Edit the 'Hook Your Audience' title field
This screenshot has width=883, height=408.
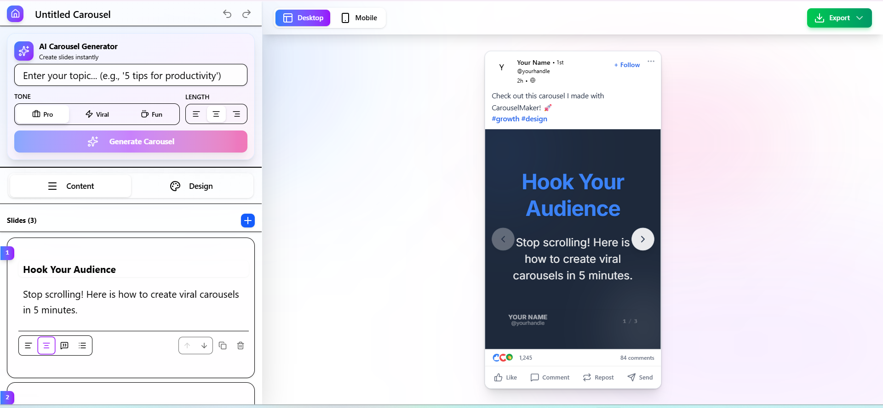tap(133, 270)
